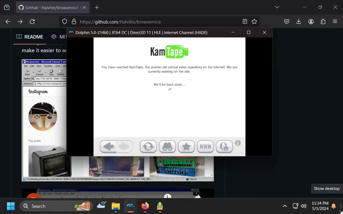This screenshot has height=214, width=343.
Task: Open the Firefox account icon
Action: [x=311, y=22]
